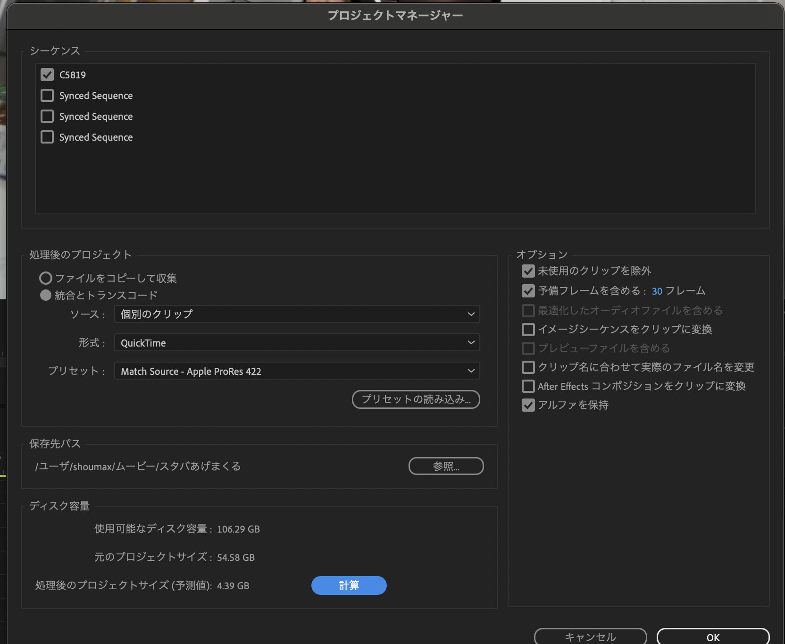Click 計算 to recalculate project size
The width and height of the screenshot is (785, 644).
(x=349, y=585)
